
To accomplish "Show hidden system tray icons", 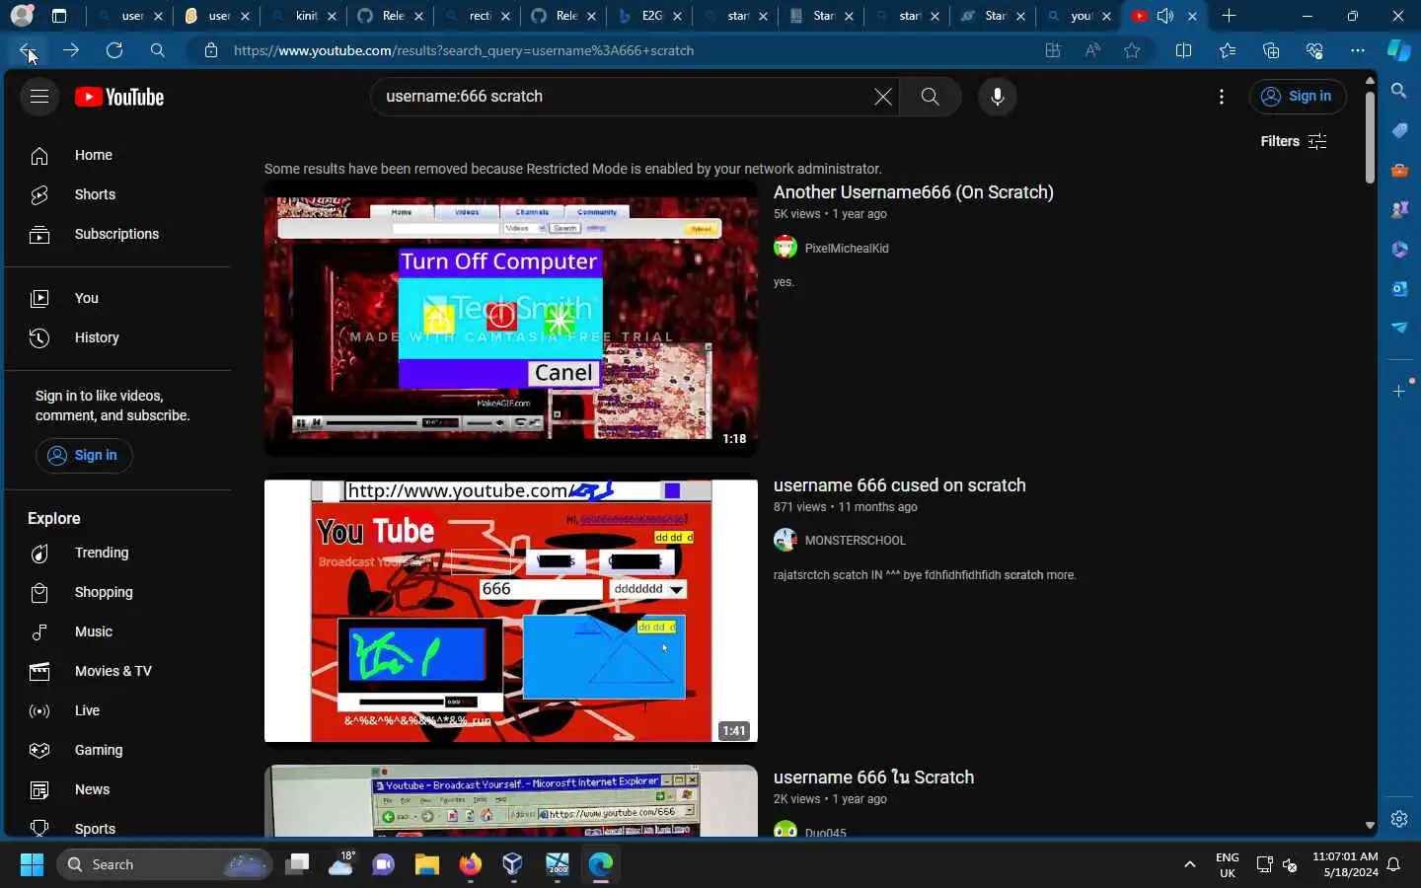I will (x=1190, y=864).
